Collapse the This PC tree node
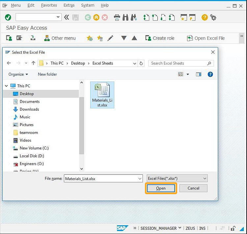The image size is (247, 234). 6,86
